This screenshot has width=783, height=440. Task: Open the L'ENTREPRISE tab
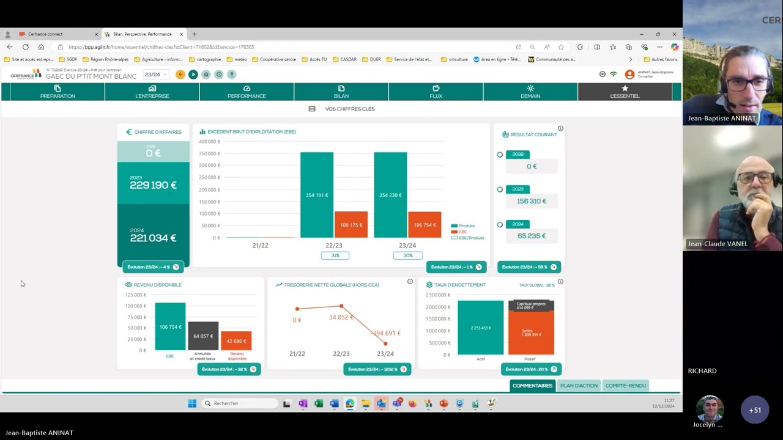pyautogui.click(x=152, y=92)
